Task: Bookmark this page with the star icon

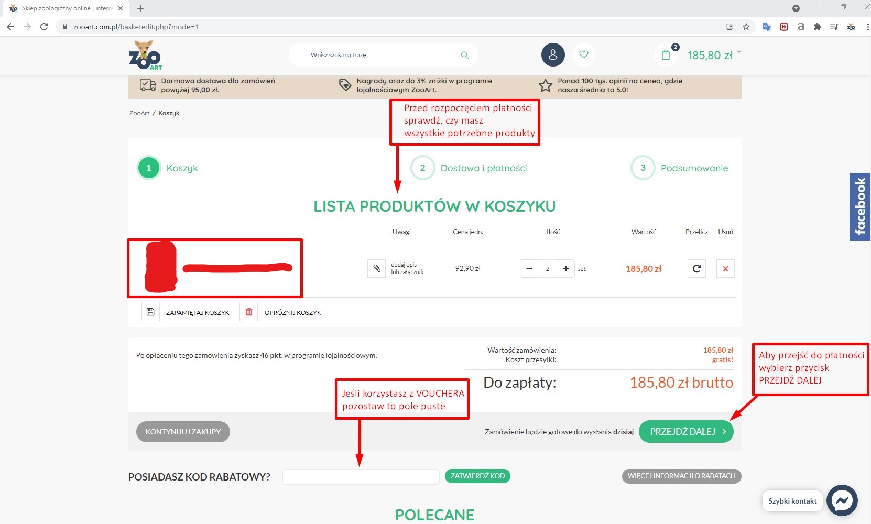Action: 746,27
